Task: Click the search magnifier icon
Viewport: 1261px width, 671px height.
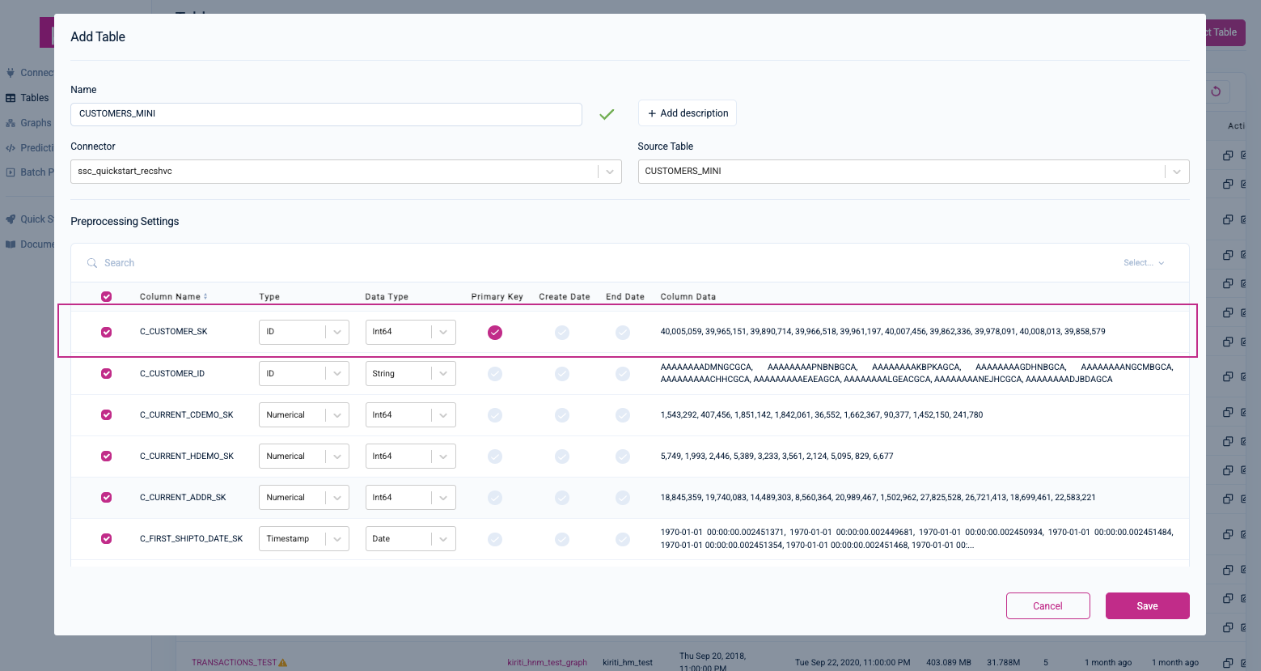Action: [92, 263]
